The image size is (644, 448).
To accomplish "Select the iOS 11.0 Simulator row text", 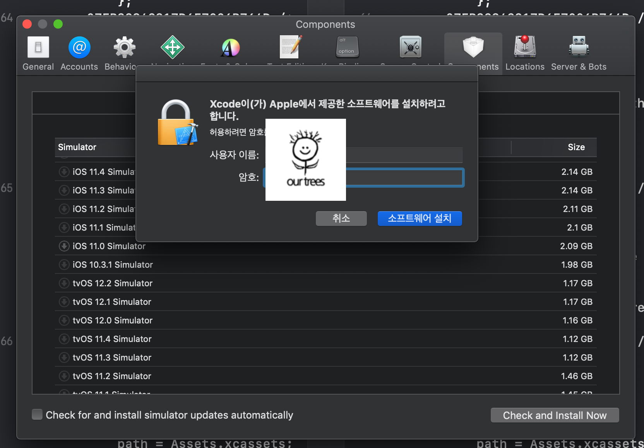I will point(109,246).
